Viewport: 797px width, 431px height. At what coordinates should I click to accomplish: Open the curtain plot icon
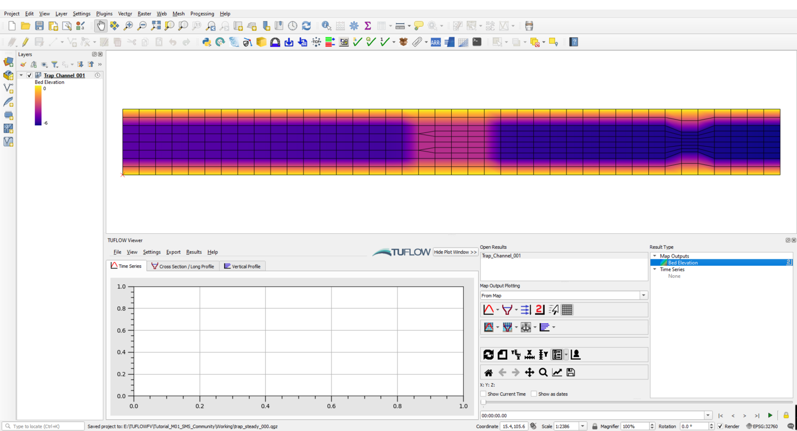[525, 327]
